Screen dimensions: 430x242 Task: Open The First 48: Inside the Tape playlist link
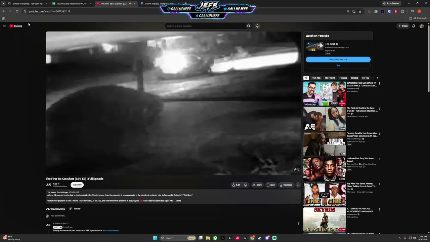tap(157, 201)
